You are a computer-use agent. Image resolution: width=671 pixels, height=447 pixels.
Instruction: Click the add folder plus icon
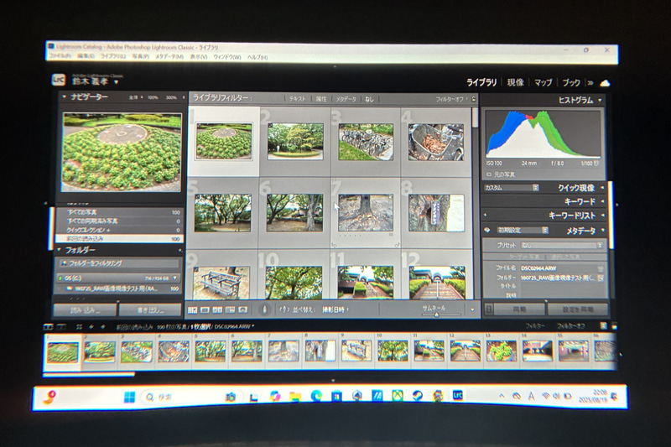click(179, 250)
